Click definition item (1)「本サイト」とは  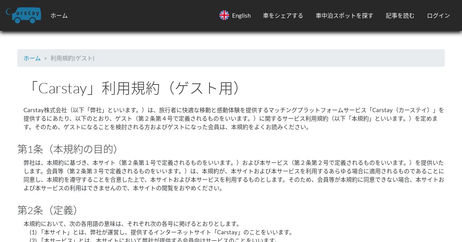click(162, 232)
